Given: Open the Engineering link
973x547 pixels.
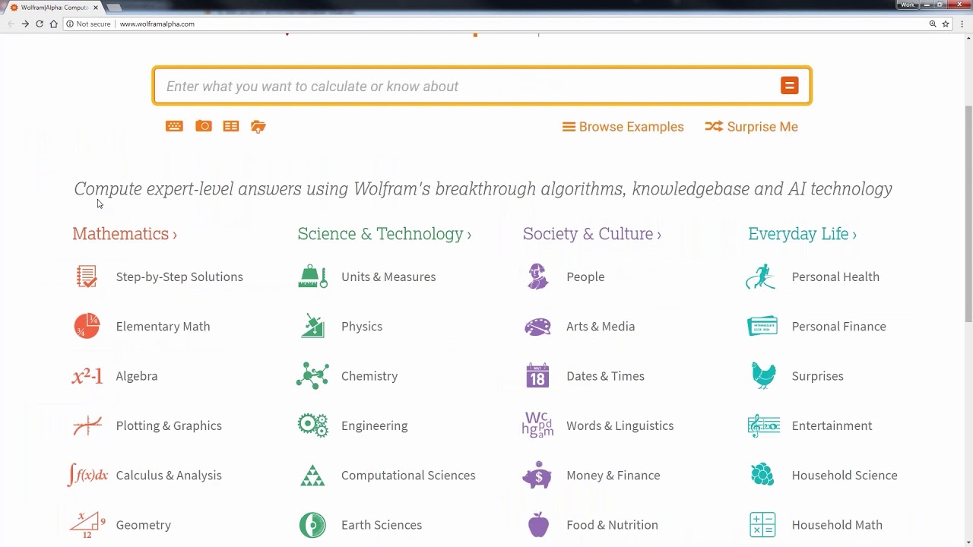Looking at the screenshot, I should point(375,425).
